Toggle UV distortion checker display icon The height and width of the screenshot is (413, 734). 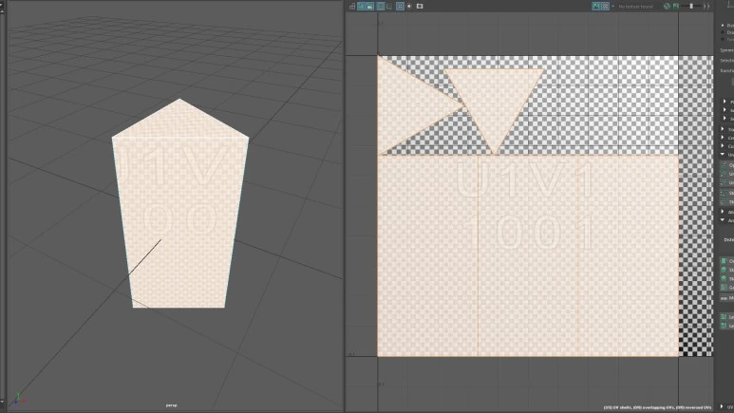click(x=369, y=6)
